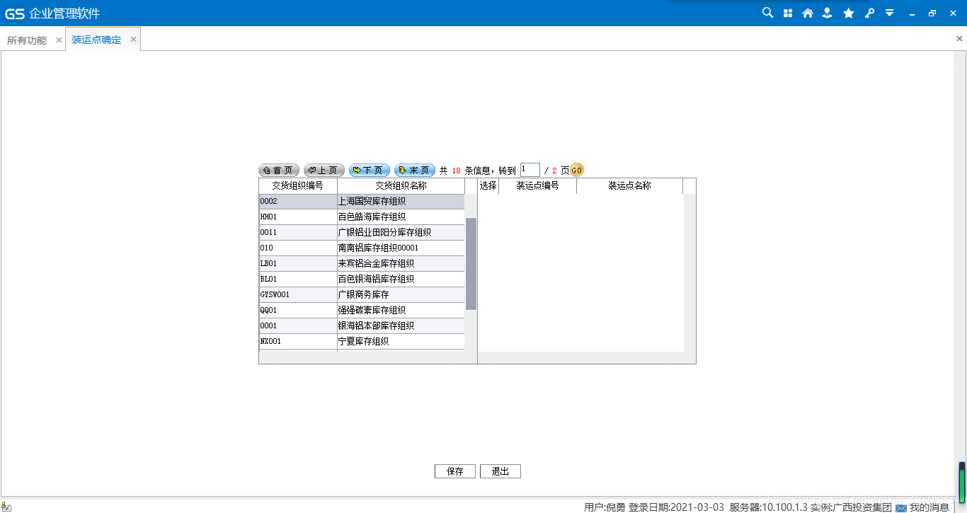Go to next page 下页

pos(370,171)
